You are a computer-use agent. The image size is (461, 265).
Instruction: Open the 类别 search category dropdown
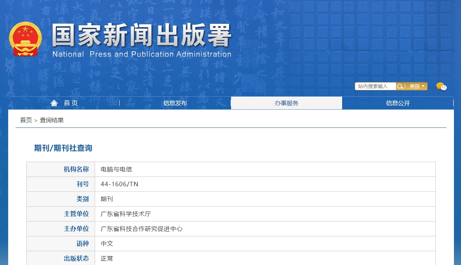point(416,86)
